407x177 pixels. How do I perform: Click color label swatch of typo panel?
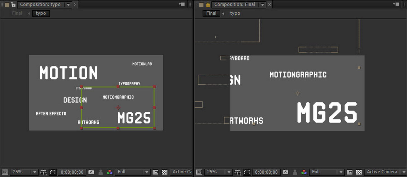click(x=7, y=4)
